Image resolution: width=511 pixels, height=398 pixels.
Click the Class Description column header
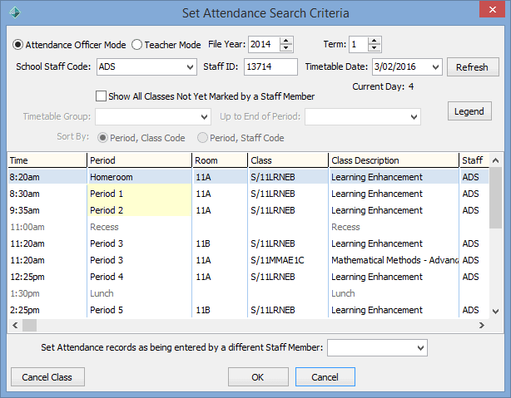394,160
